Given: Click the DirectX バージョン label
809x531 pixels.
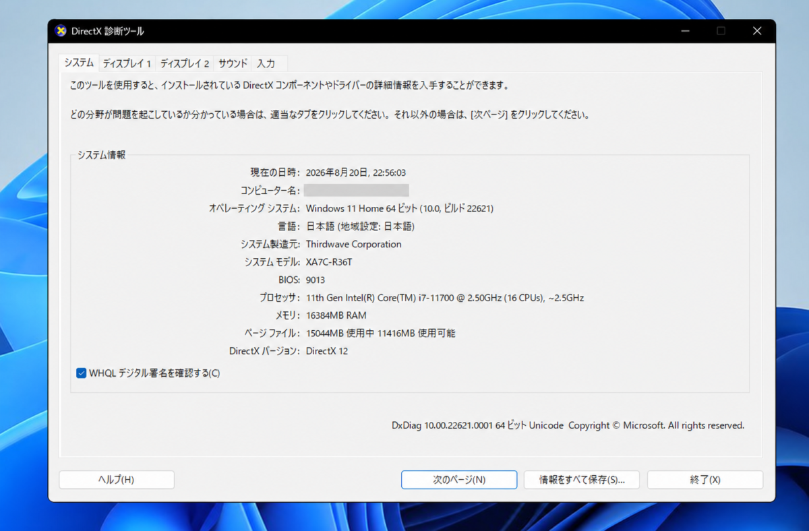Looking at the screenshot, I should point(264,351).
